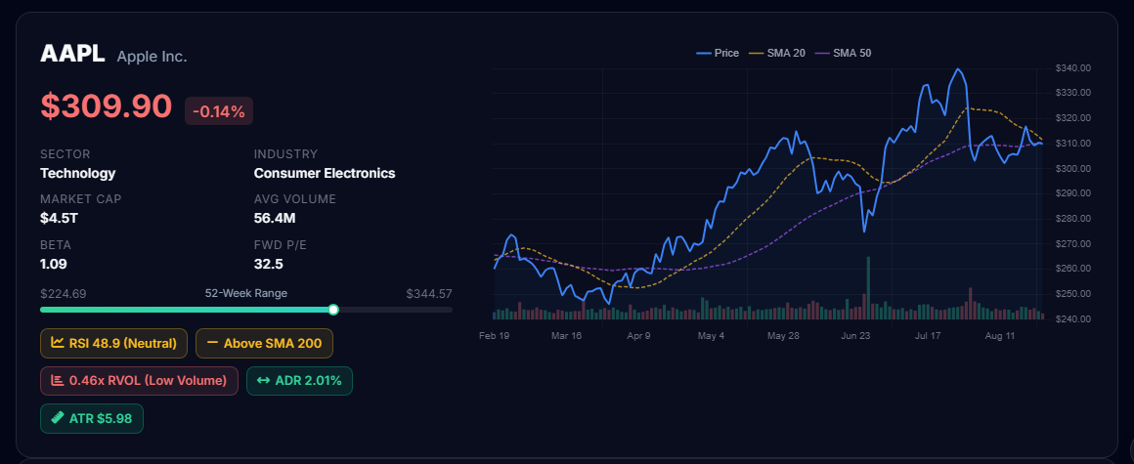Viewport: 1134px width, 464px height.
Task: Click the Feb 19 x-axis date label
Action: click(x=494, y=336)
